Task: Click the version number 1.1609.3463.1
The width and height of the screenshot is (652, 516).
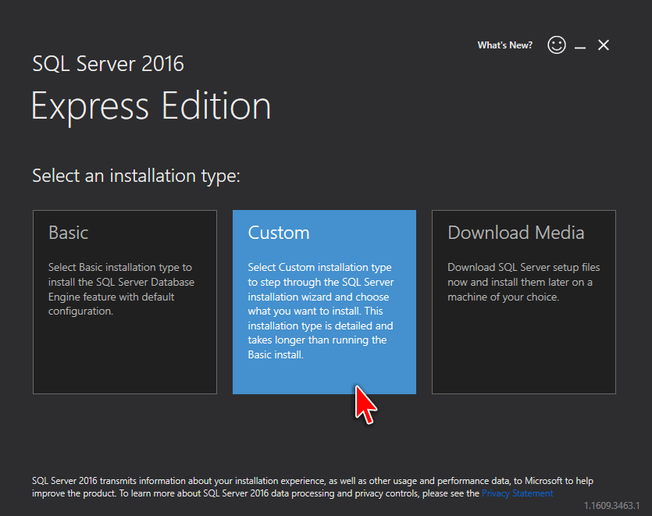Action: (611, 506)
